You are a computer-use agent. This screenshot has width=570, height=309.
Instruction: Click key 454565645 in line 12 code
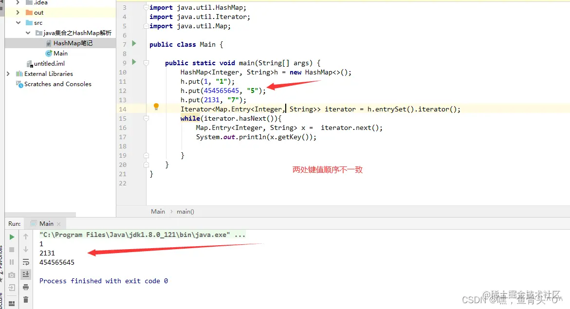pos(221,91)
